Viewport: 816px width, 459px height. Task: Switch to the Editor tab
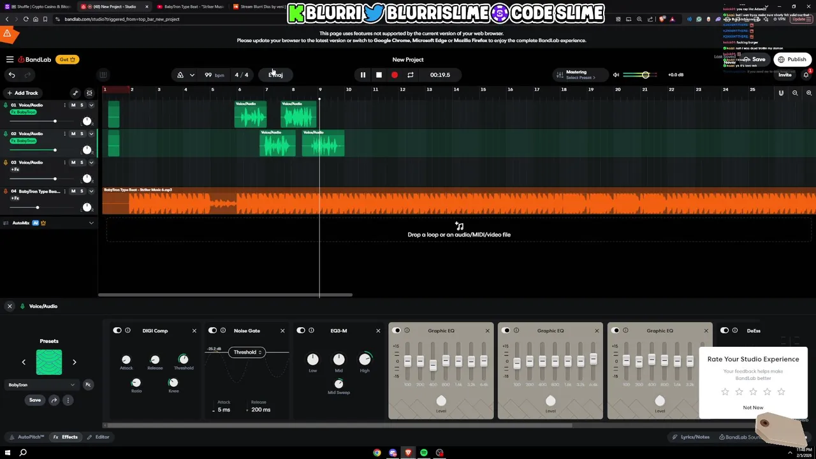[98, 437]
